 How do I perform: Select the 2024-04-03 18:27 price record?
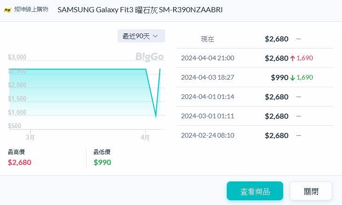207,78
